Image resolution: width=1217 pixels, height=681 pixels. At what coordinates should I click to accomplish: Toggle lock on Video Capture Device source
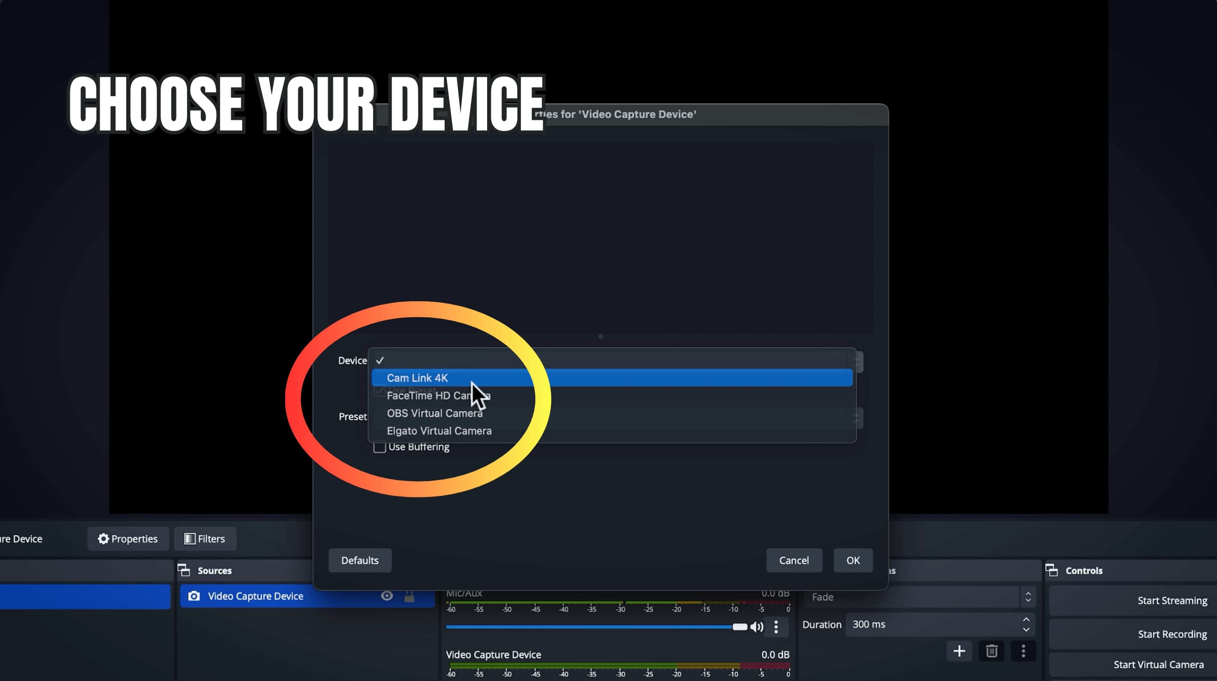point(409,596)
